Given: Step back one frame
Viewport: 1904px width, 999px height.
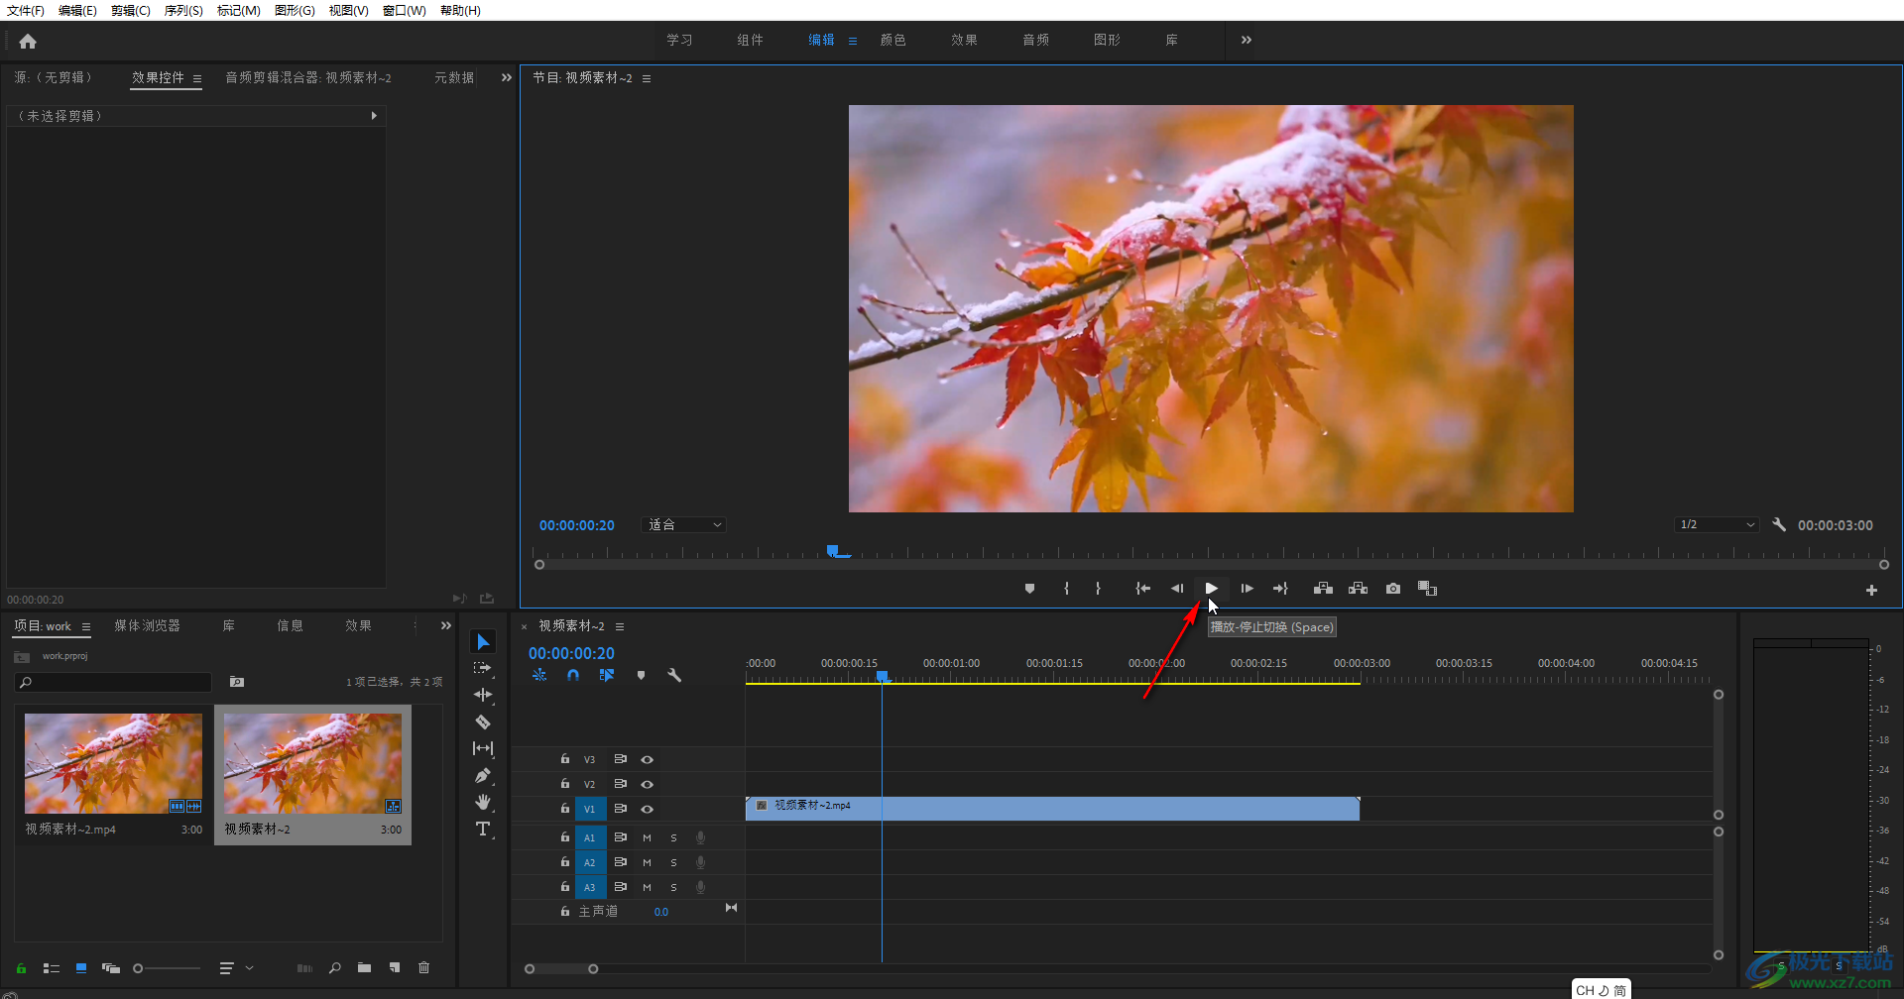Looking at the screenshot, I should tap(1177, 589).
